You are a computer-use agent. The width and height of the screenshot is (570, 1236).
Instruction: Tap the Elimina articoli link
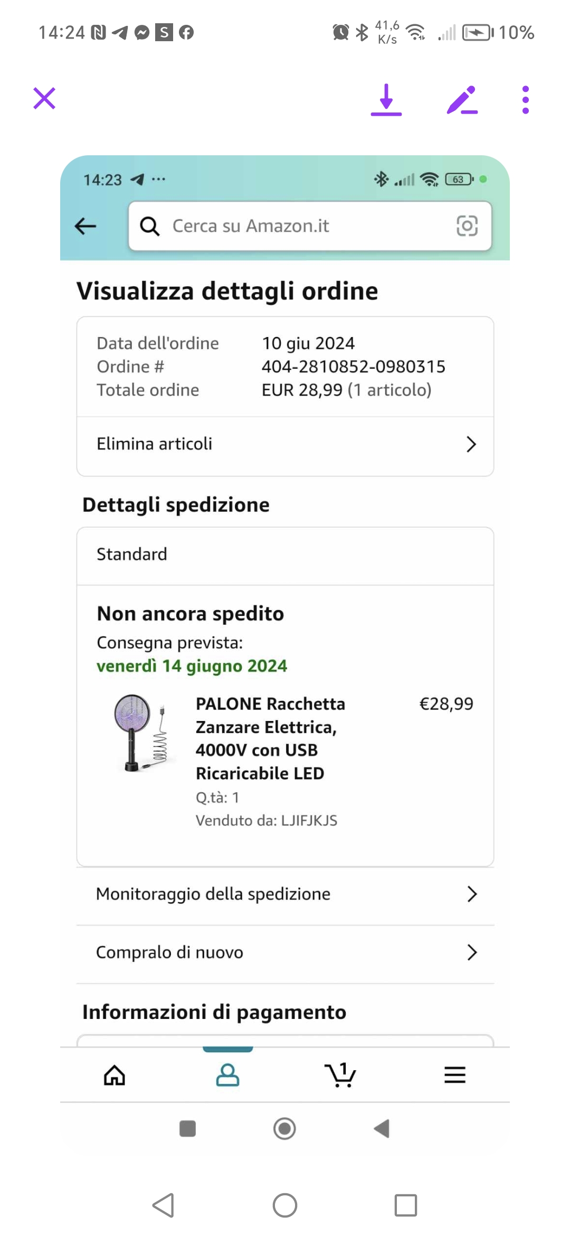155,444
